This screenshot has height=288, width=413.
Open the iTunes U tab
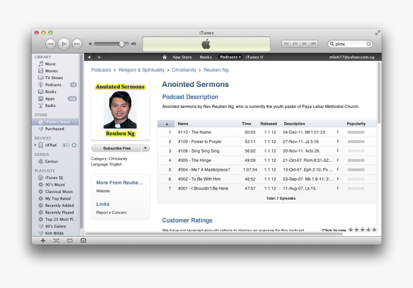pos(255,57)
